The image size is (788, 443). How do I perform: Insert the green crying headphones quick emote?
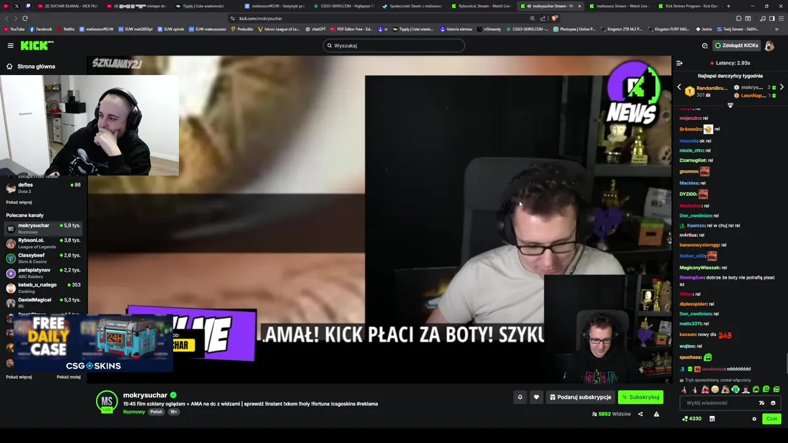click(735, 389)
